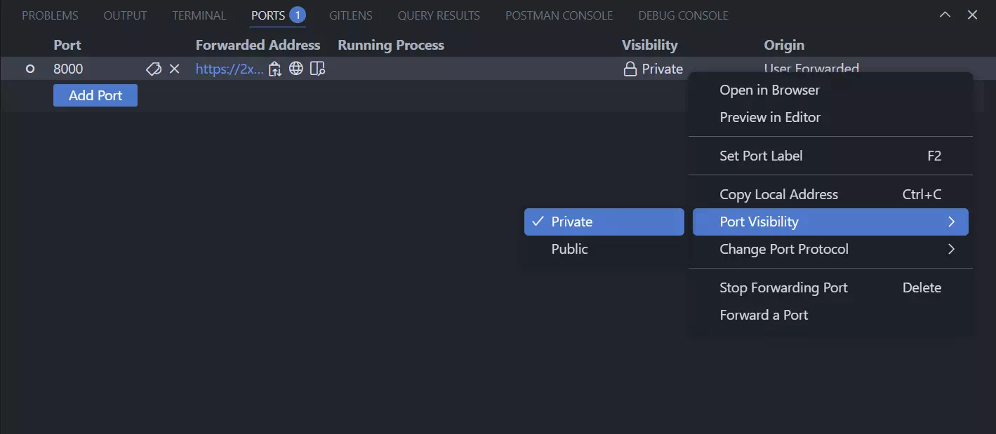The image size is (996, 434).
Task: Close the bottom panel
Action: [x=972, y=15]
